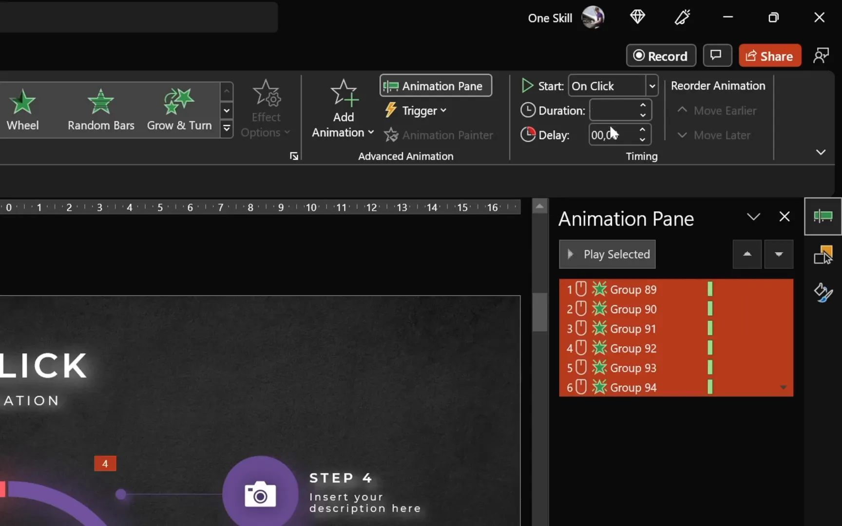
Task: Click the Microsoft 365 diamond icon
Action: click(x=637, y=18)
